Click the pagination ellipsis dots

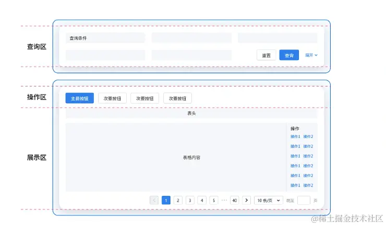[x=224, y=200]
